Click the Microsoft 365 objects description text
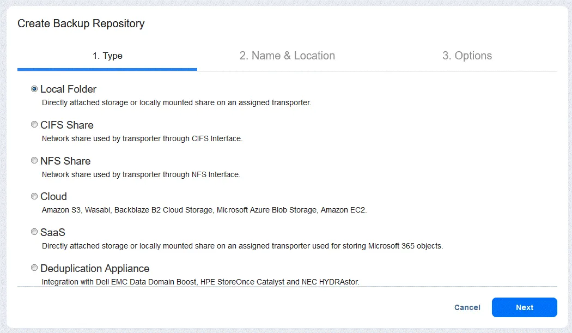572x333 pixels. (x=242, y=246)
